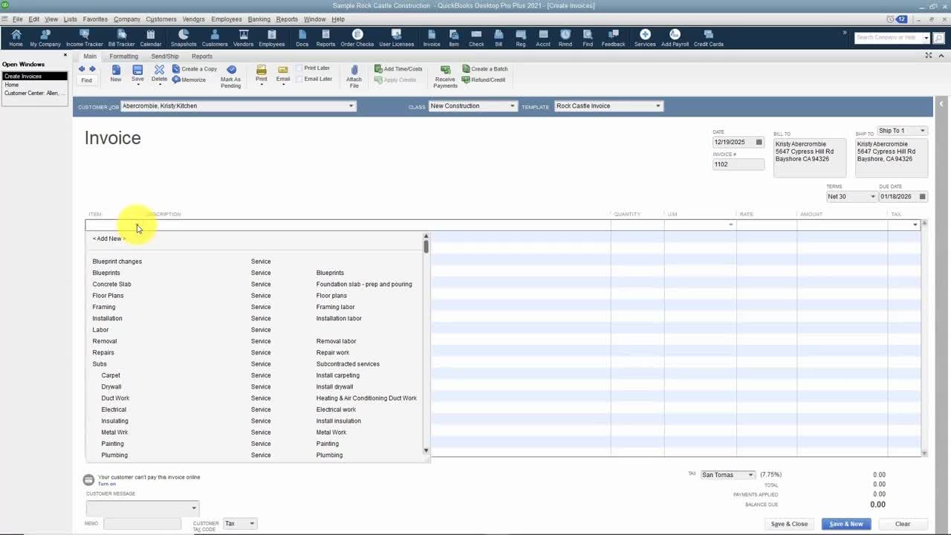Click the Save & Close button

pos(789,524)
